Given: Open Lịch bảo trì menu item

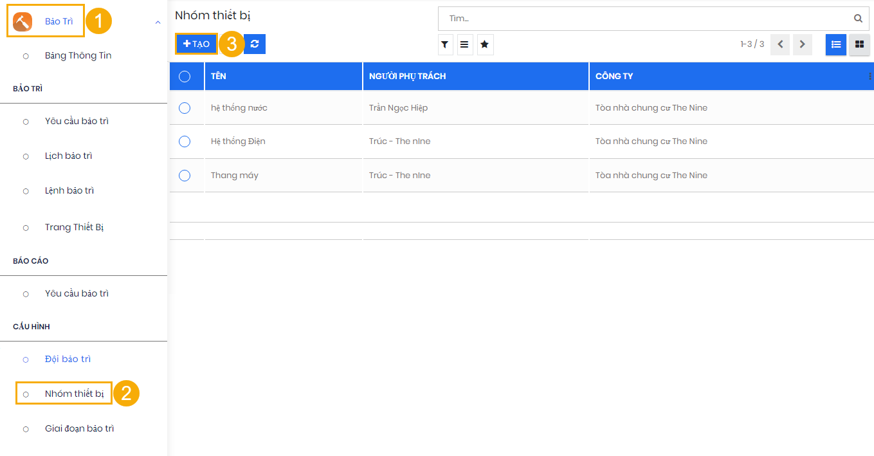Looking at the screenshot, I should [x=69, y=156].
